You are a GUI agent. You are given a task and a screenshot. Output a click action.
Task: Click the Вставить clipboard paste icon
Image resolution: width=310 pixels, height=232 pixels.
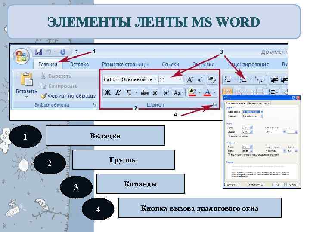[x=27, y=79]
